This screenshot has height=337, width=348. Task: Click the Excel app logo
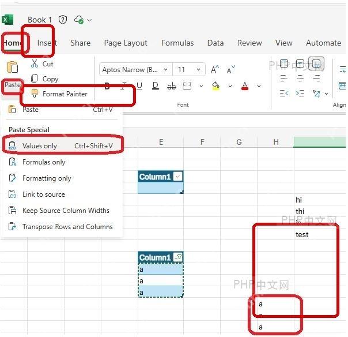pos(7,20)
